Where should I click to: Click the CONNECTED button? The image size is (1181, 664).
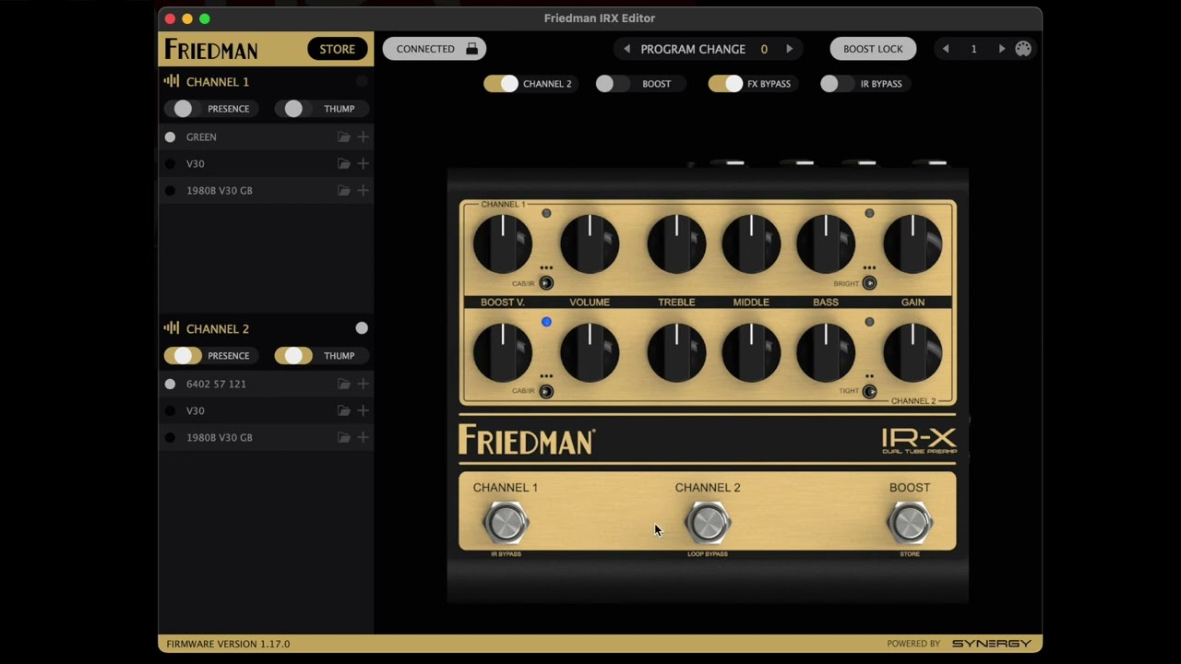coord(435,49)
